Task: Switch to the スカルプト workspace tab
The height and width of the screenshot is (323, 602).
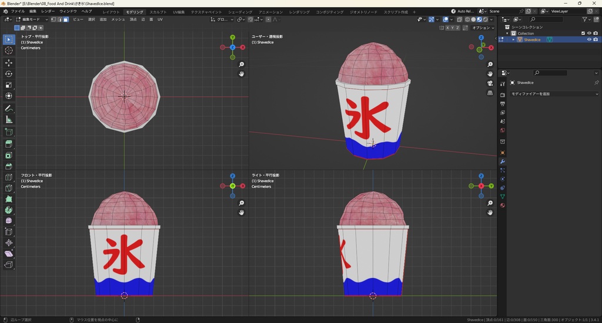Action: tap(158, 12)
